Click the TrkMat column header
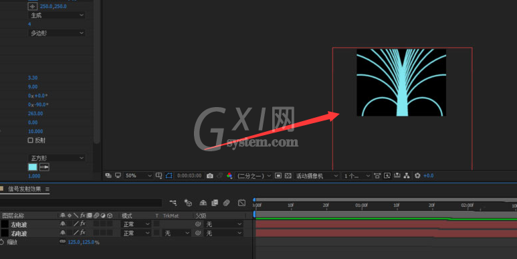This screenshot has width=517, height=259. (171, 215)
